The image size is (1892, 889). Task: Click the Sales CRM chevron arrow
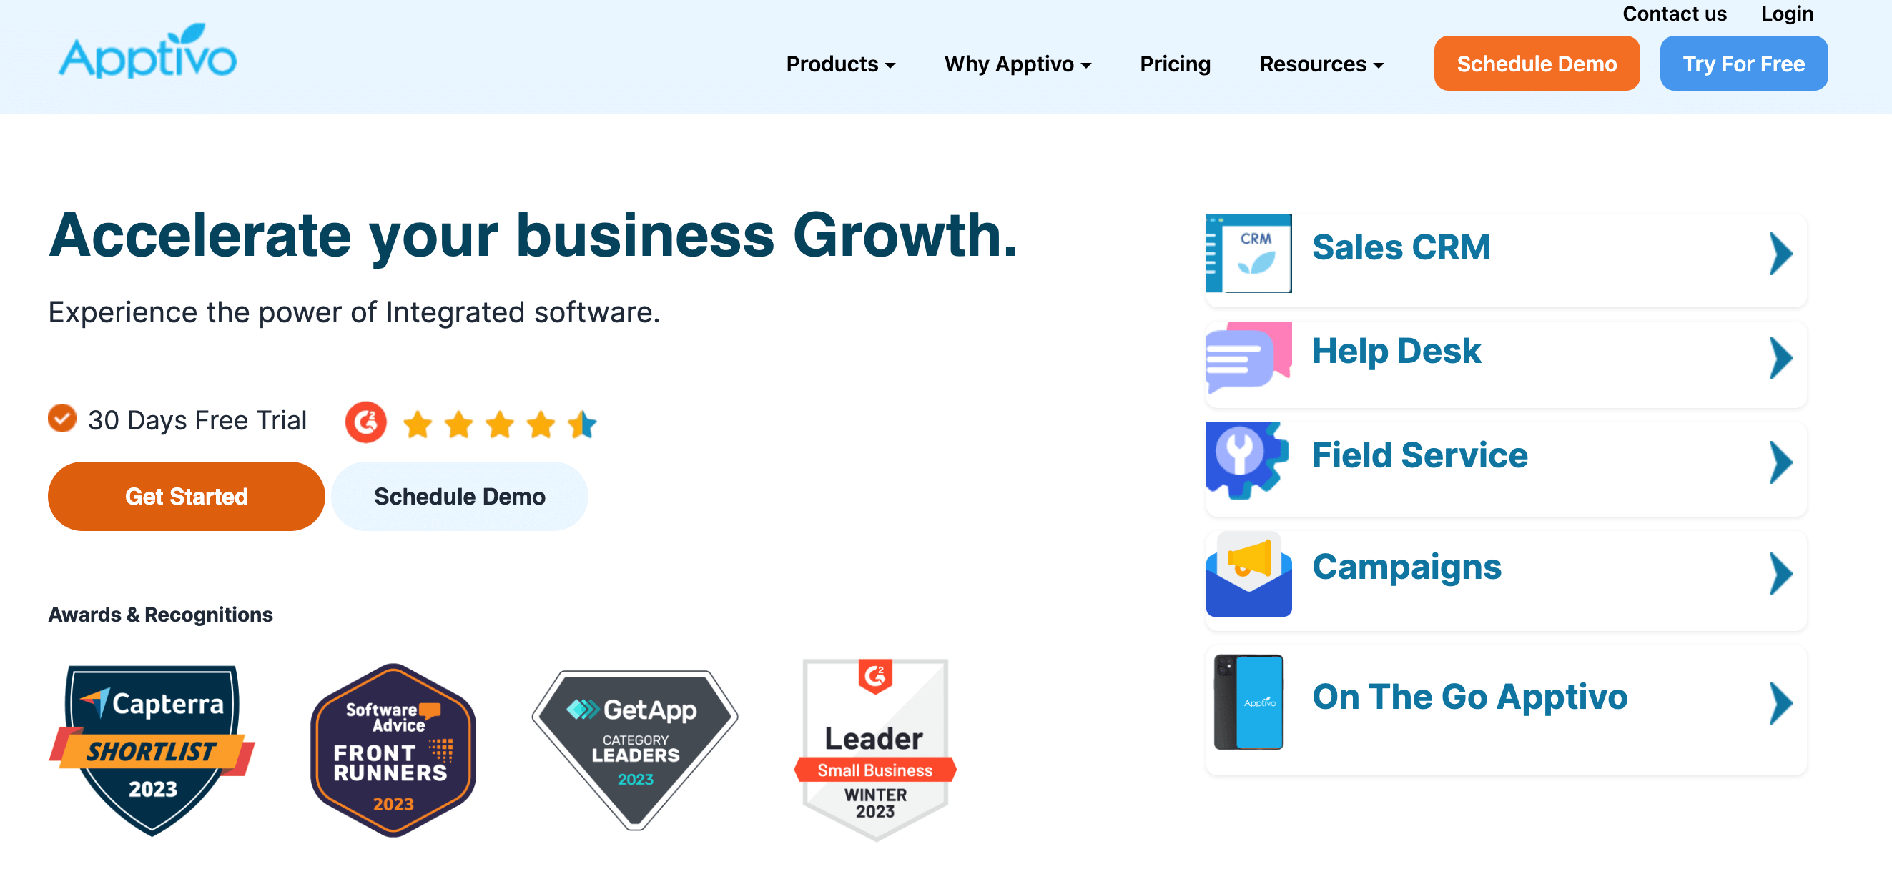point(1780,254)
